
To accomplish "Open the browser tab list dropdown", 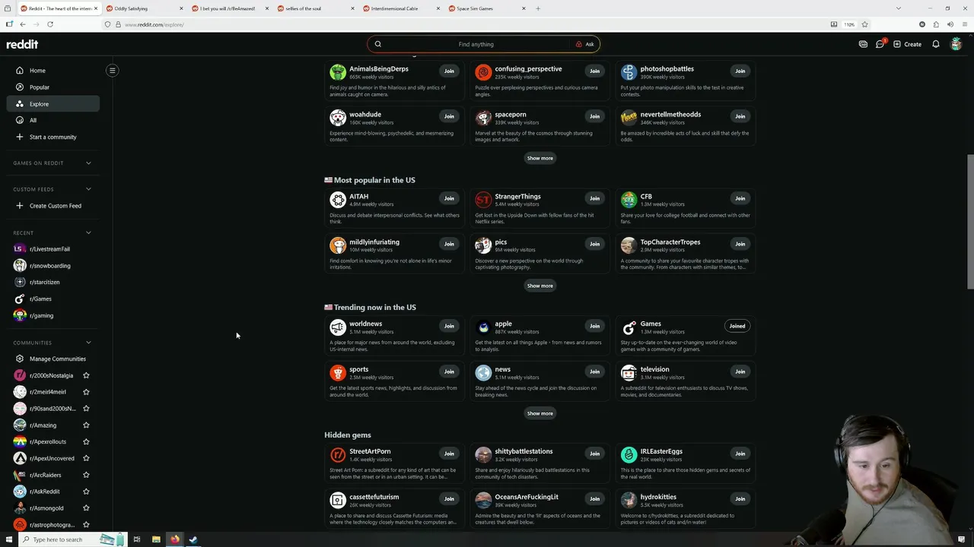I will click(899, 8).
